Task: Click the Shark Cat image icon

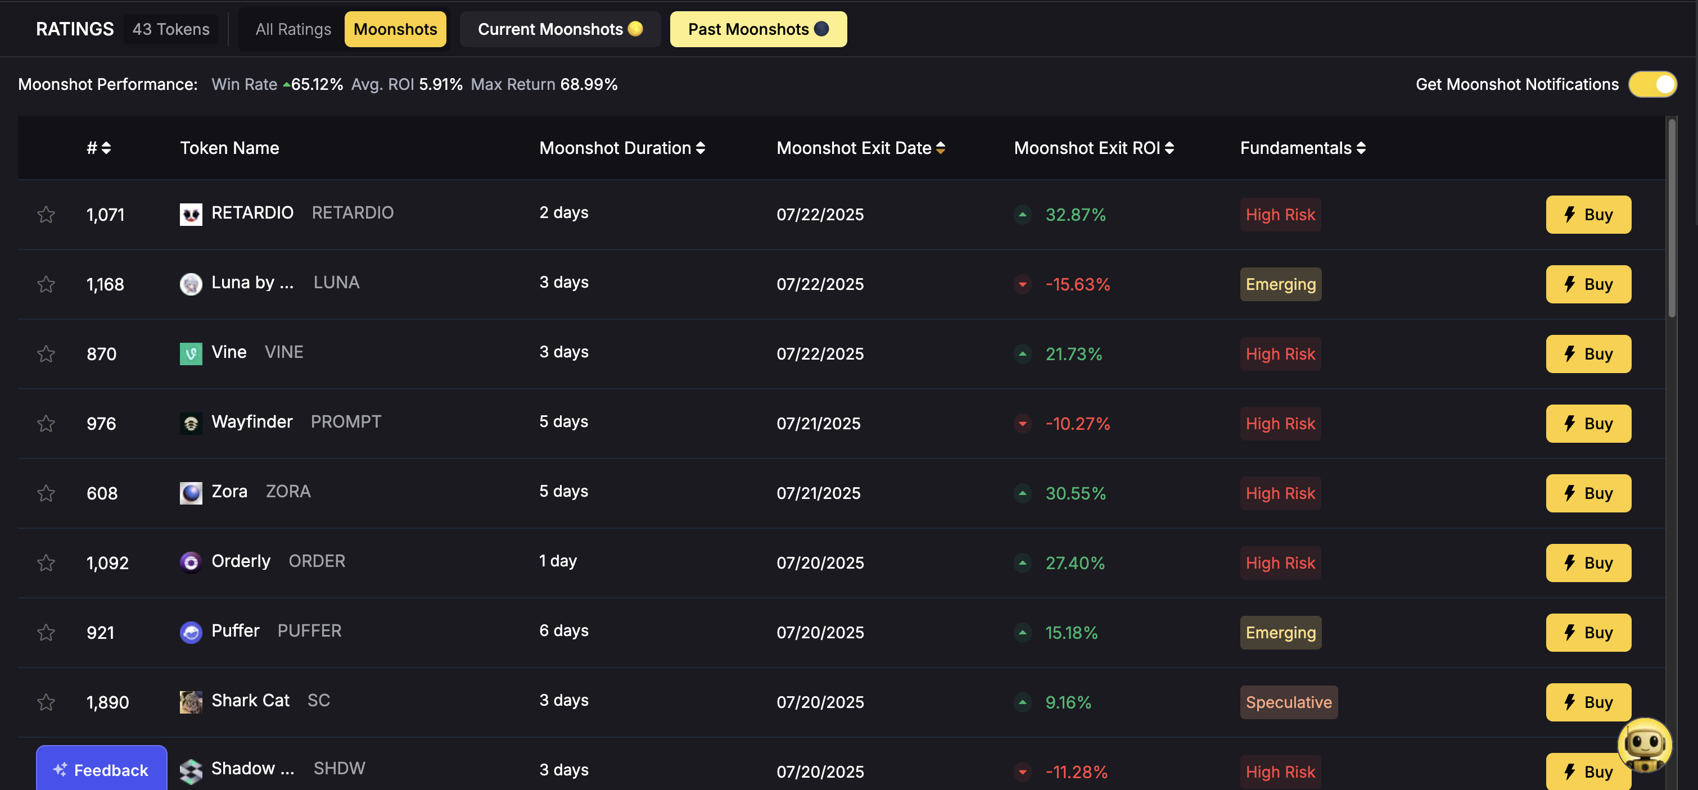Action: [x=191, y=702]
